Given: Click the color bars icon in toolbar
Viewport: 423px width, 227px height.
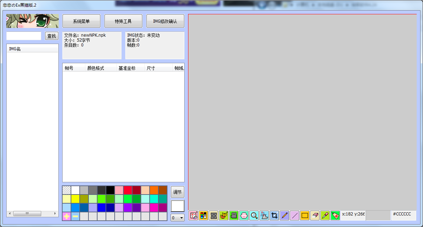Looking at the screenshot, I should click(203, 215).
